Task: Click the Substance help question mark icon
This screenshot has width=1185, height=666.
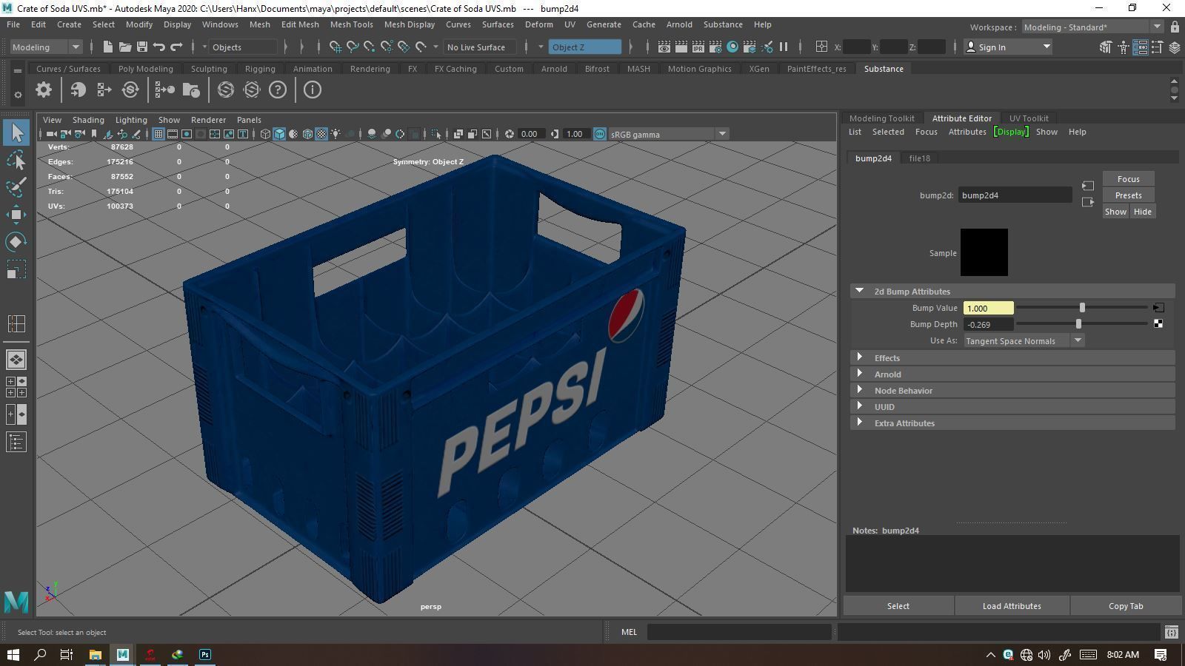Action: click(x=277, y=90)
